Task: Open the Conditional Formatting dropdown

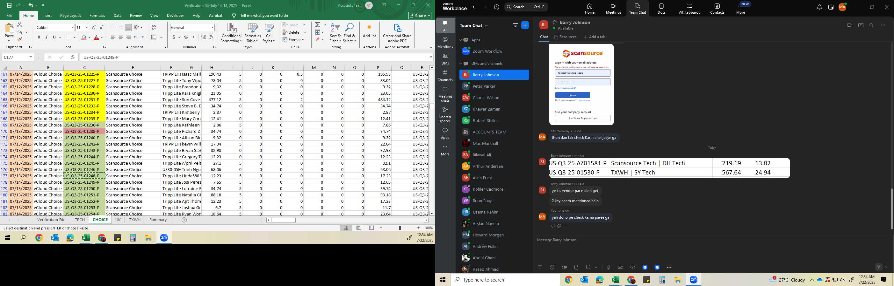Action: pos(232,33)
